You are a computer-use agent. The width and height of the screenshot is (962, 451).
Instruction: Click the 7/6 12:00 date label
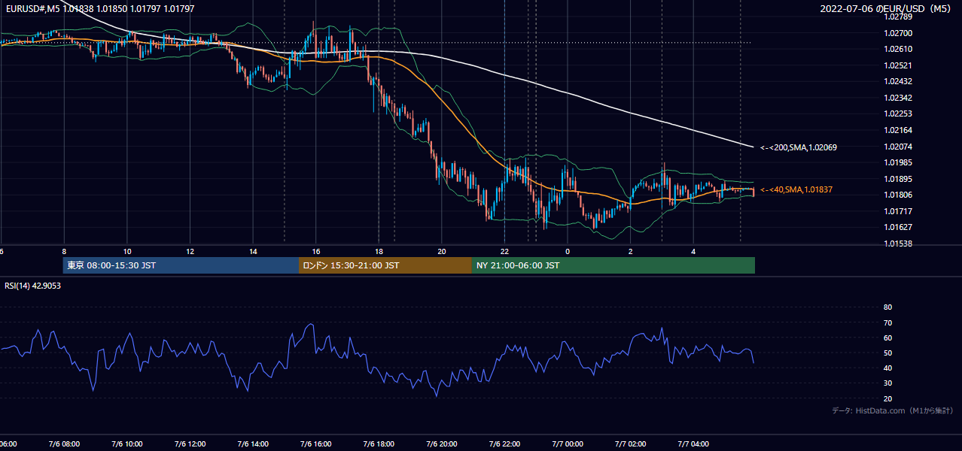tap(190, 444)
